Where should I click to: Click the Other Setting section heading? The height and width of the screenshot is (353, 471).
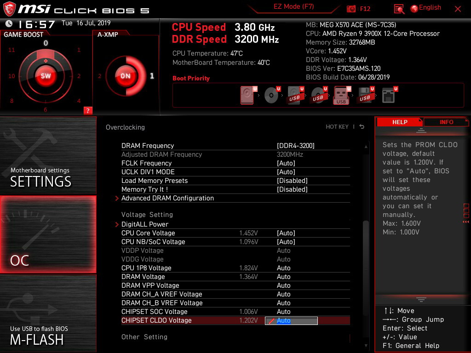144,337
